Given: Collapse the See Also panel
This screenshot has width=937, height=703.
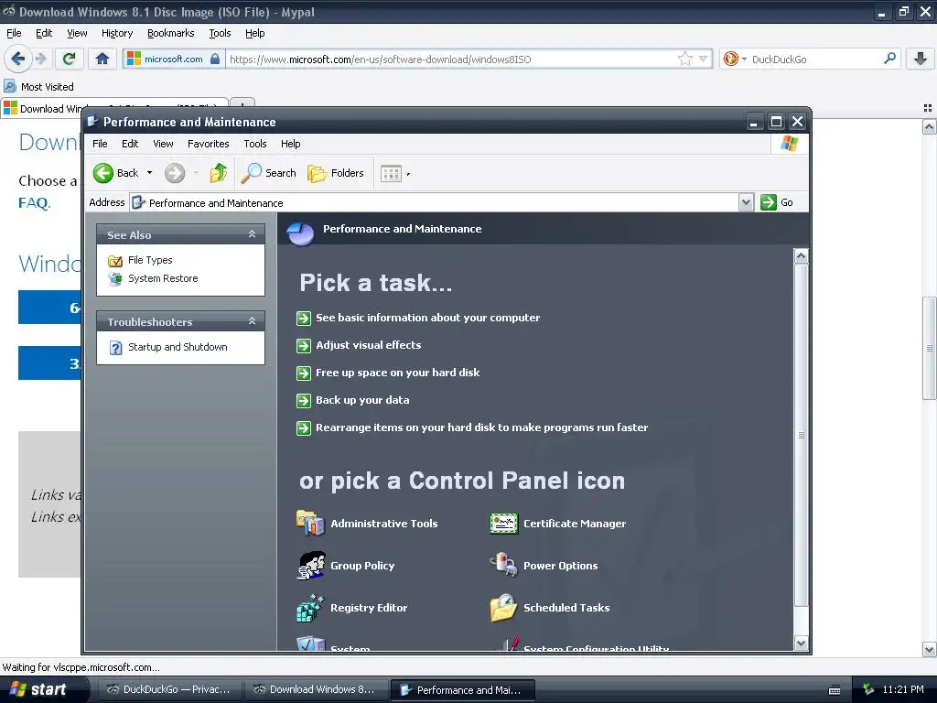Looking at the screenshot, I should (253, 234).
